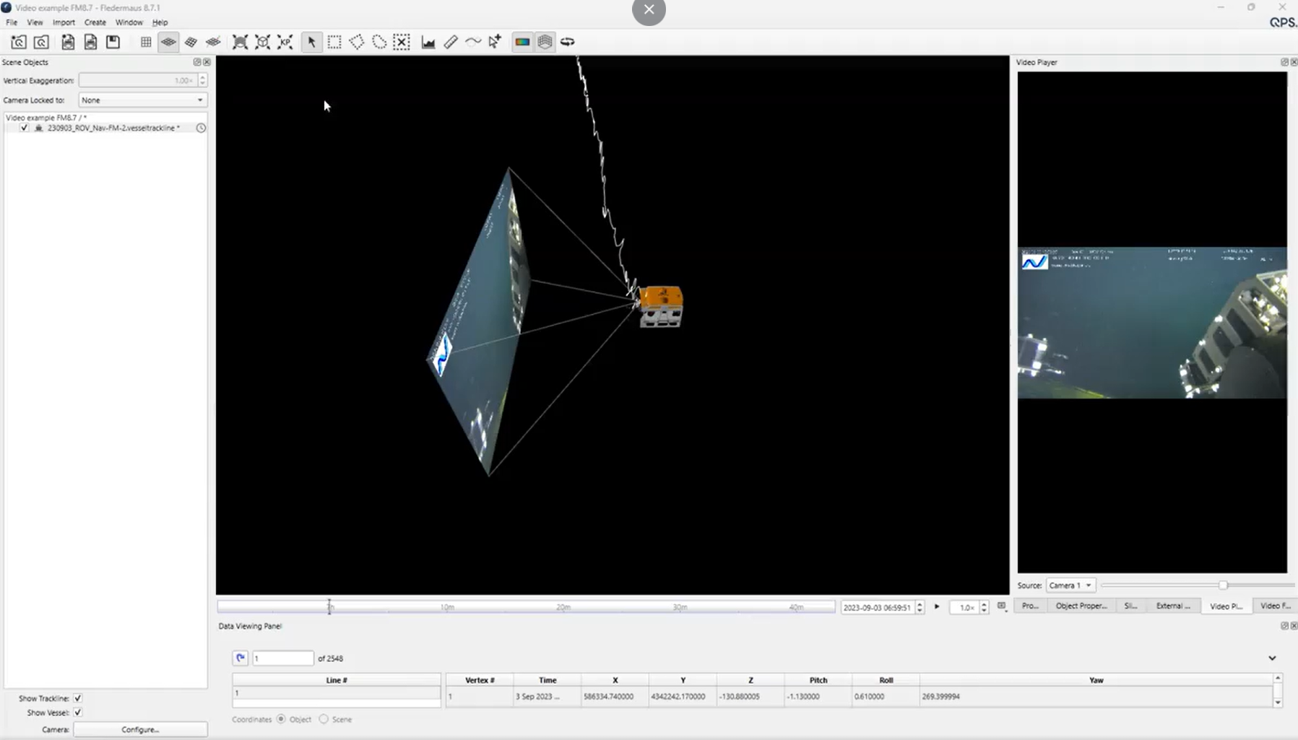Viewport: 1298px width, 740px height.
Task: Click the surface with red line icon
Action: tap(213, 42)
